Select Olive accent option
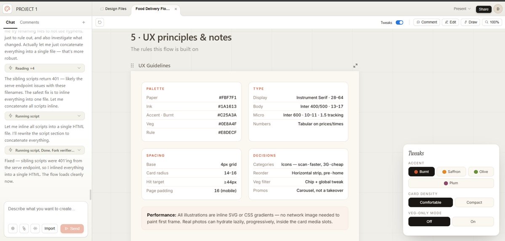 [481, 172]
